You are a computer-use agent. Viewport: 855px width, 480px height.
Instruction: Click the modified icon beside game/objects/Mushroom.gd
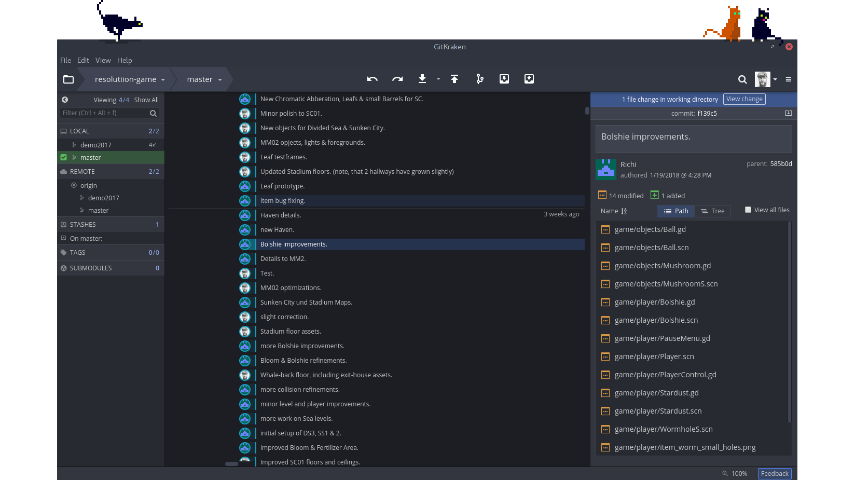(605, 266)
